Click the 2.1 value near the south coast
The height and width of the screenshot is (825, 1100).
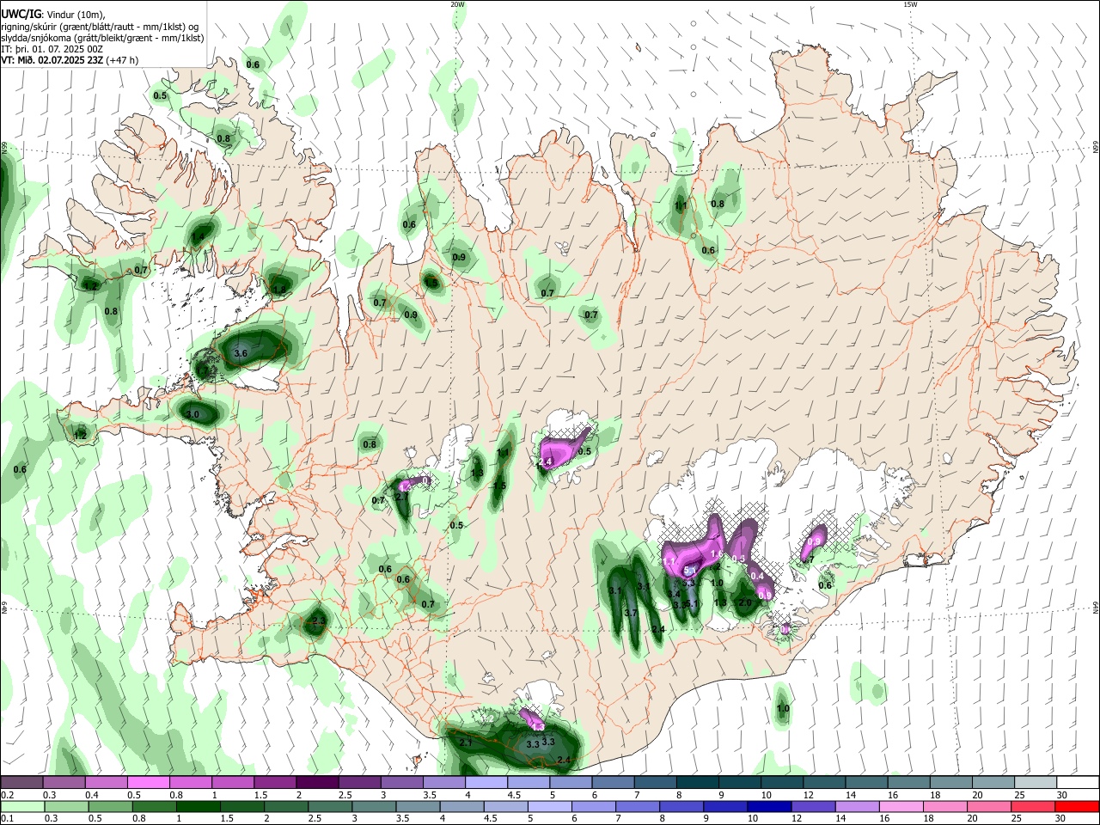tap(466, 742)
